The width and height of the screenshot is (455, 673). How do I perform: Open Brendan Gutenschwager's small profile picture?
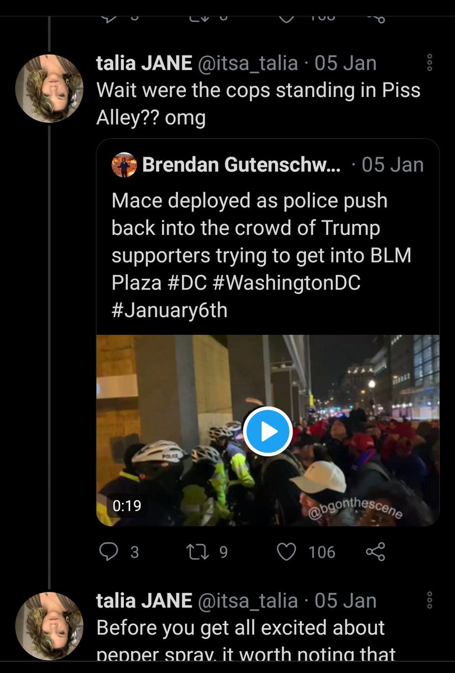(124, 165)
